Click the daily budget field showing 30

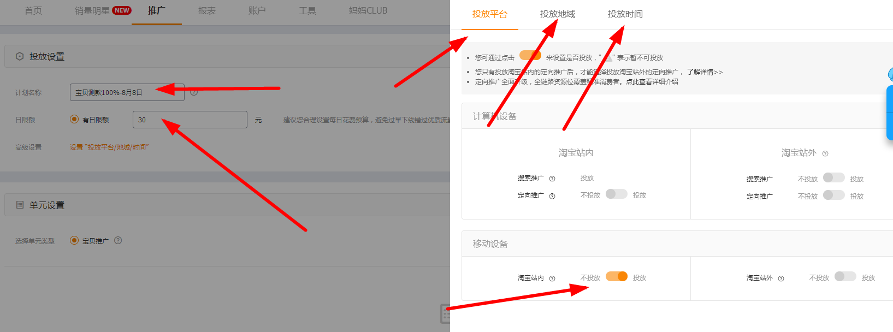tap(190, 120)
